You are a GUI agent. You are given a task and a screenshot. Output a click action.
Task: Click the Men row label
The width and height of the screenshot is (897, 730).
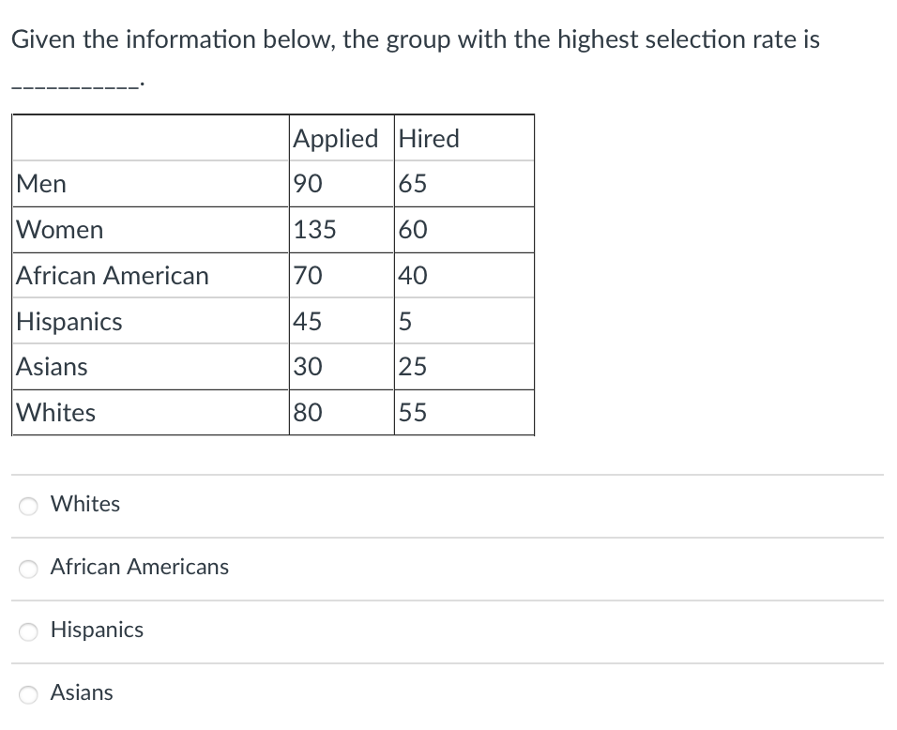(x=41, y=184)
